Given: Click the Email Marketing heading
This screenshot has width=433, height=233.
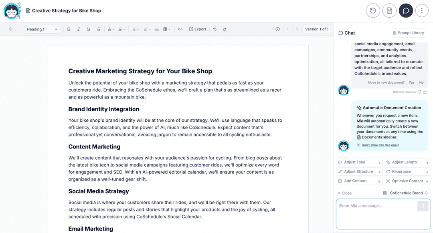Looking at the screenshot, I should [91, 229].
